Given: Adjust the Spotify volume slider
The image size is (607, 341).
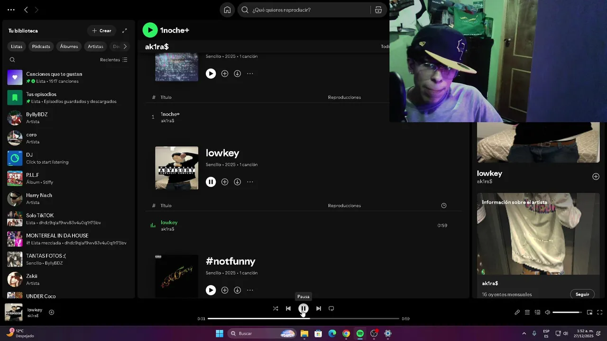Looking at the screenshot, I should (x=567, y=312).
